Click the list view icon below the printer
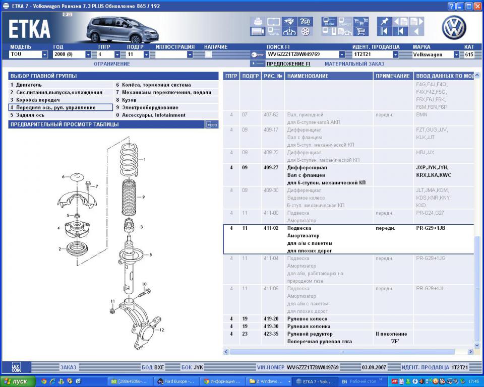This screenshot has width=484, height=387. (x=258, y=31)
